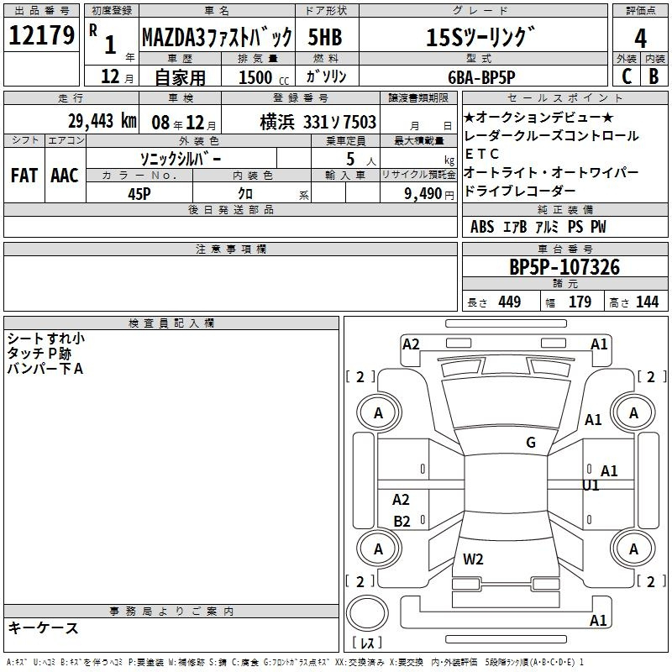Screen dimensions: 672x672
Task: Click the office notice キーケース
Action: (43, 628)
